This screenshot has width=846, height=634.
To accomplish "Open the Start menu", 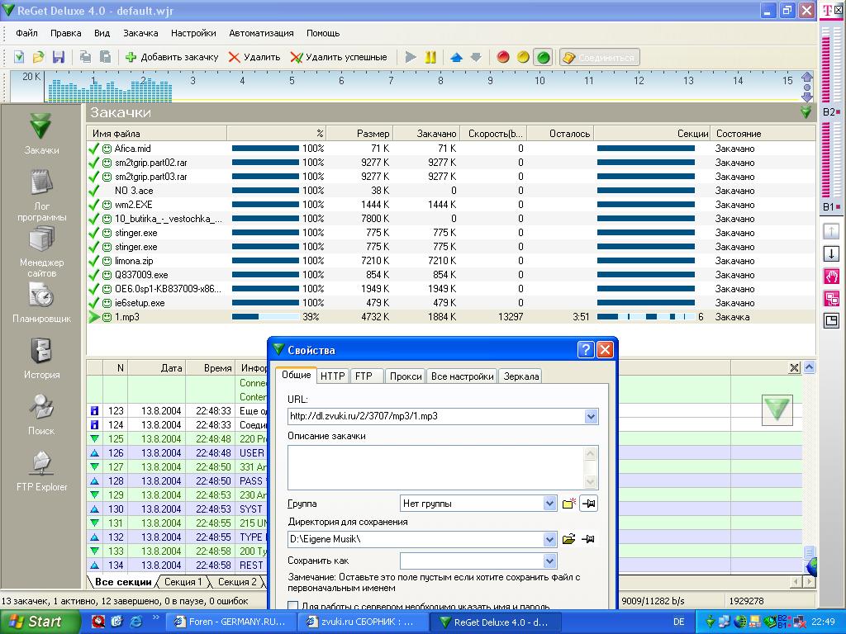I will [x=40, y=622].
